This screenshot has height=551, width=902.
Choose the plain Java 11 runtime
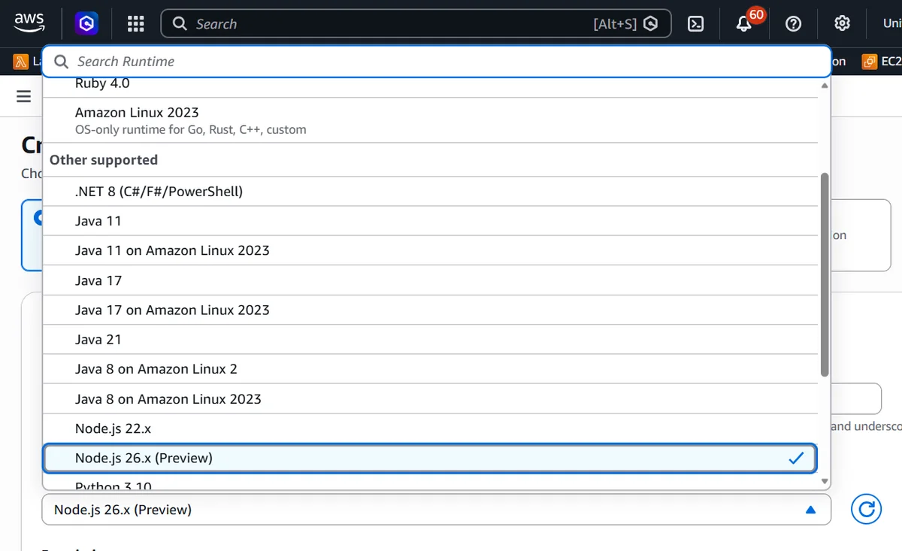point(430,221)
